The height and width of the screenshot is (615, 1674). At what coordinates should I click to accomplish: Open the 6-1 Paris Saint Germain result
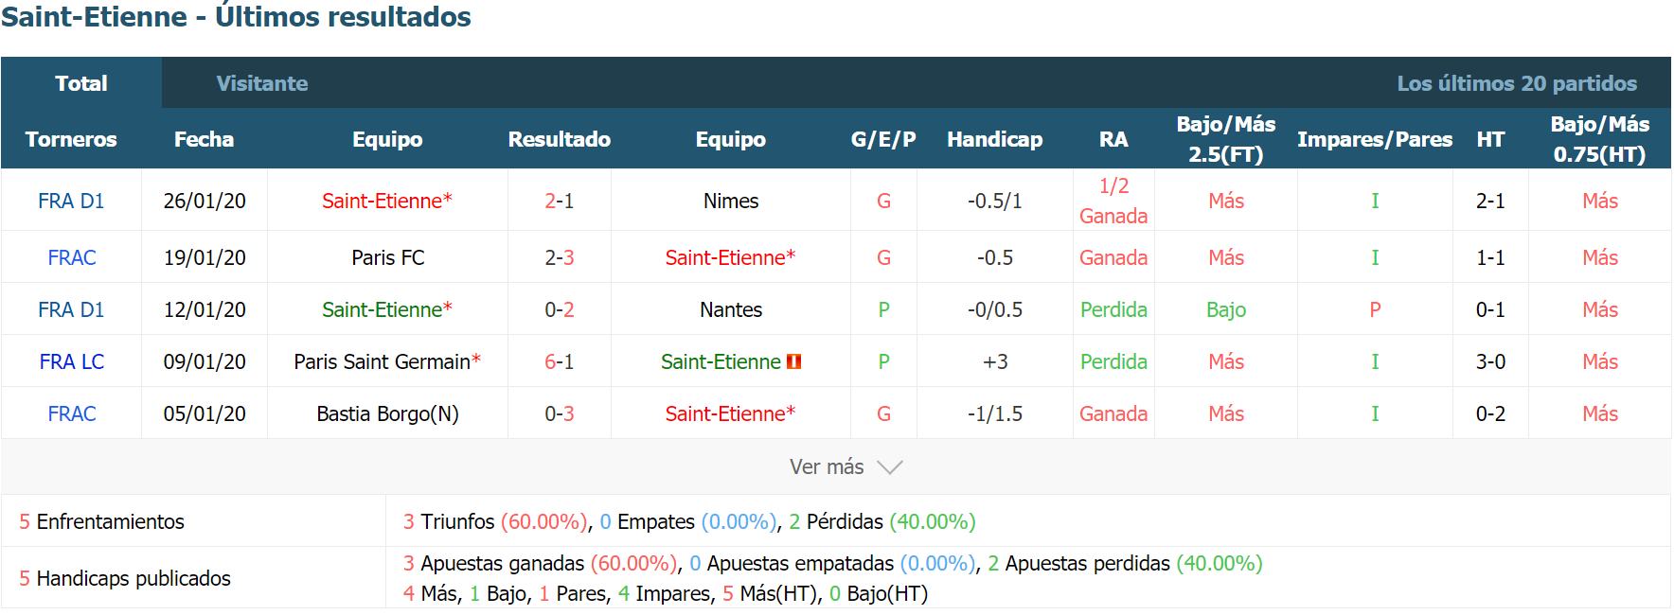coord(560,361)
